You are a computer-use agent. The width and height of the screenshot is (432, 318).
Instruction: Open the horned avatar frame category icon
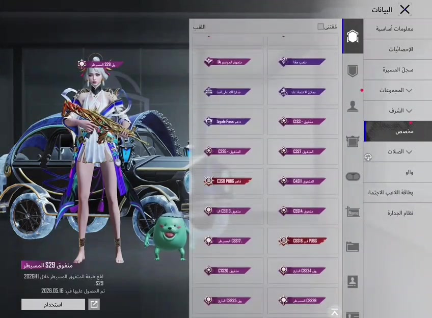353,141
